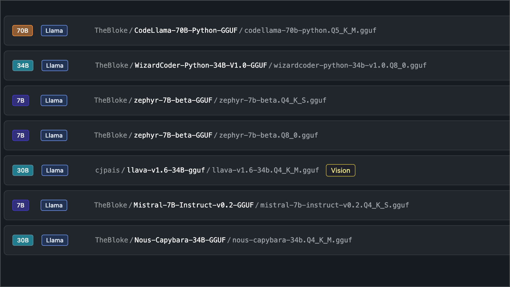The width and height of the screenshot is (510, 287).
Task: Select the wizardcoder-python-34b-v1.0.Q8_0.gguf file name
Action: (x=350, y=66)
